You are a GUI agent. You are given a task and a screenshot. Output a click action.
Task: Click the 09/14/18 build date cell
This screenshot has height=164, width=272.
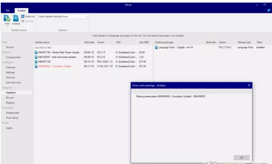[89, 61]
